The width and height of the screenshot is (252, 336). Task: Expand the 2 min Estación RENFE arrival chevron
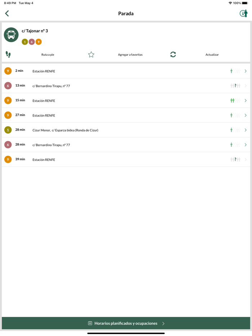tap(246, 71)
